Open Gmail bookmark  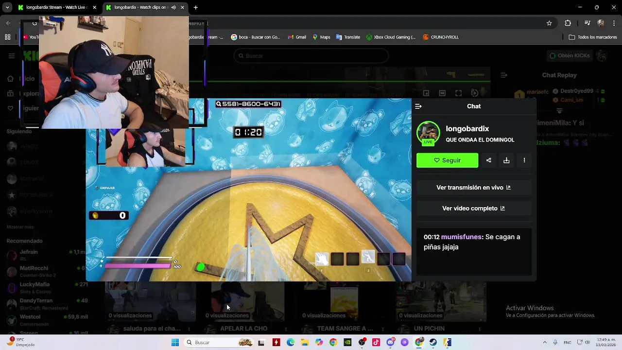[297, 37]
